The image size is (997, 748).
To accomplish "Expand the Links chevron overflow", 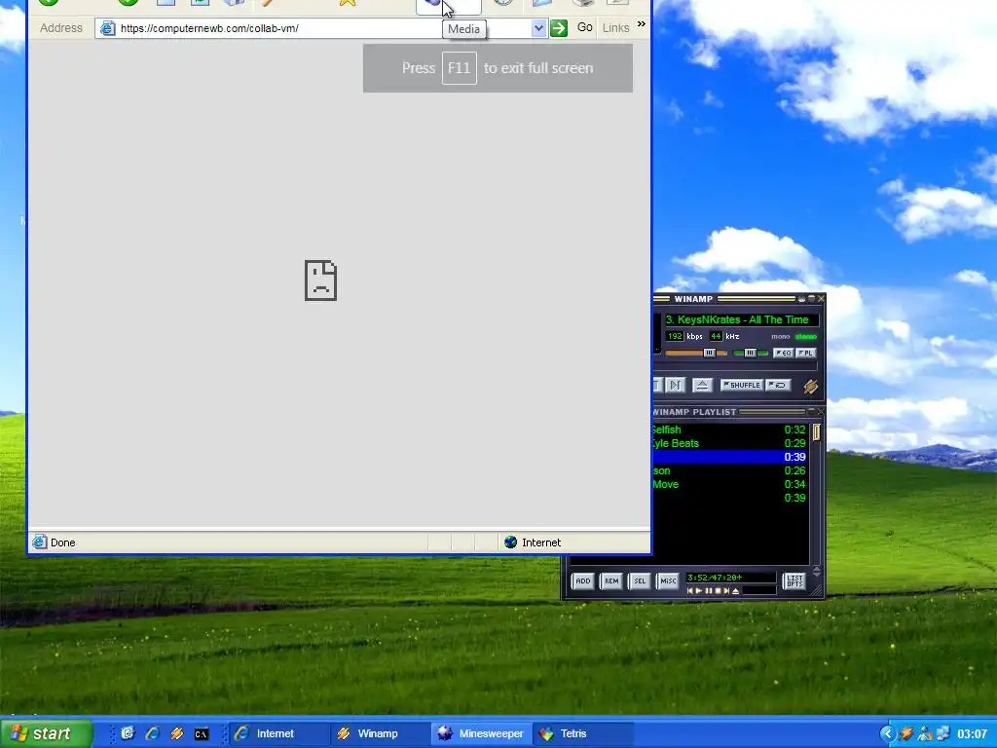I will tap(641, 24).
